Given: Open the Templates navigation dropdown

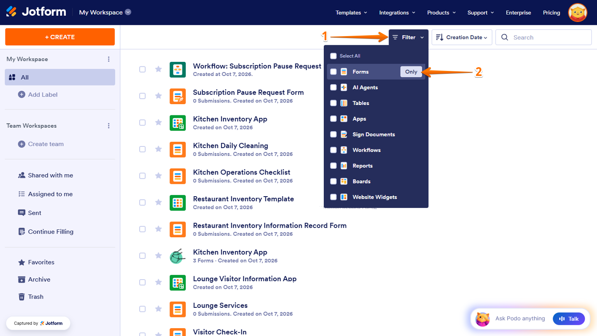Looking at the screenshot, I should point(351,12).
